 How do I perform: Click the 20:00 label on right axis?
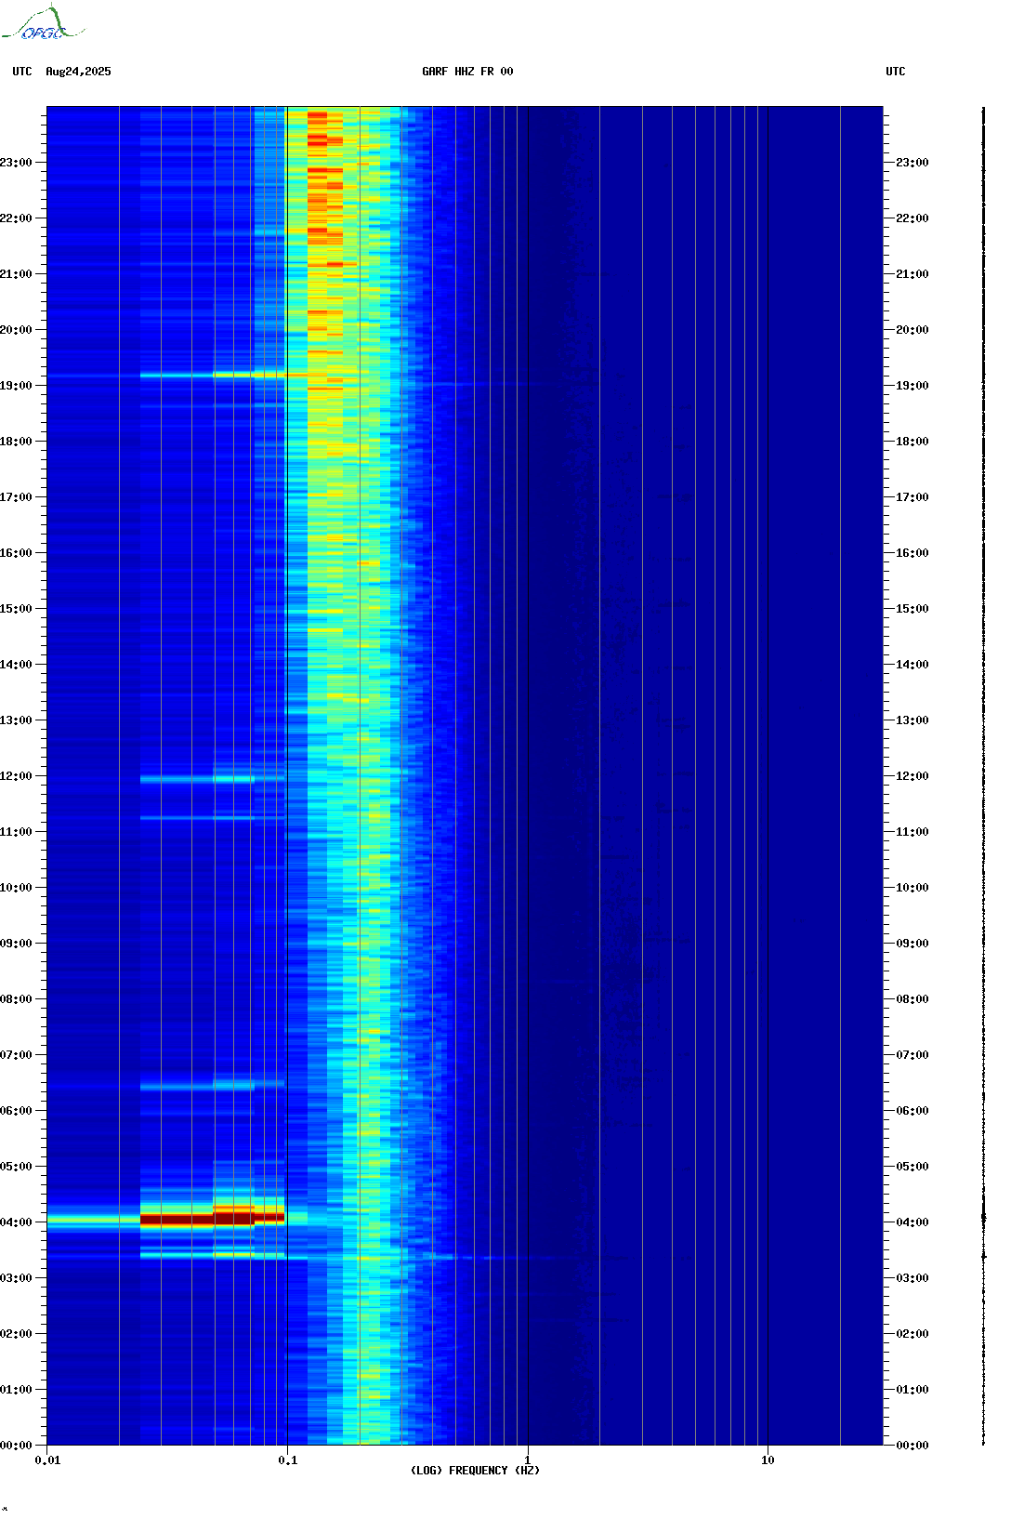[x=912, y=330]
